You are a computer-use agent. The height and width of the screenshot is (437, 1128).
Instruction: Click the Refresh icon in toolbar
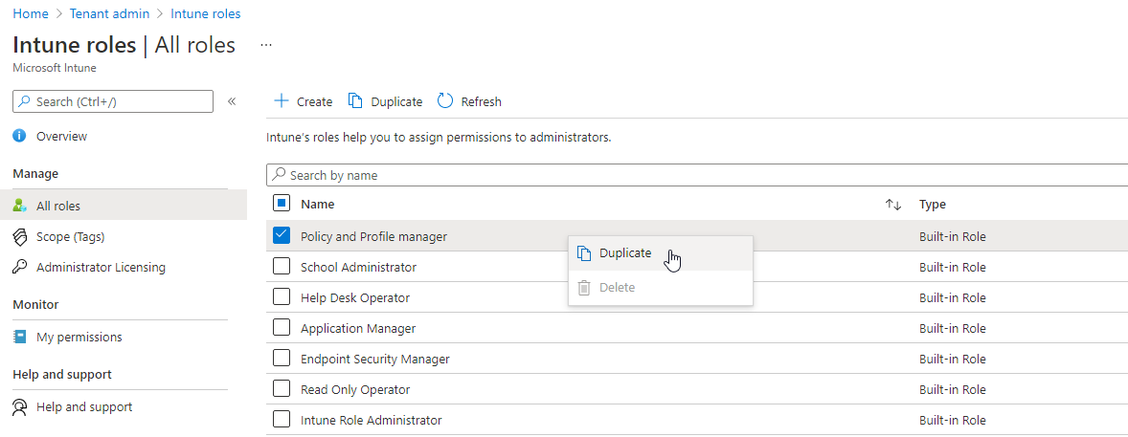(445, 101)
